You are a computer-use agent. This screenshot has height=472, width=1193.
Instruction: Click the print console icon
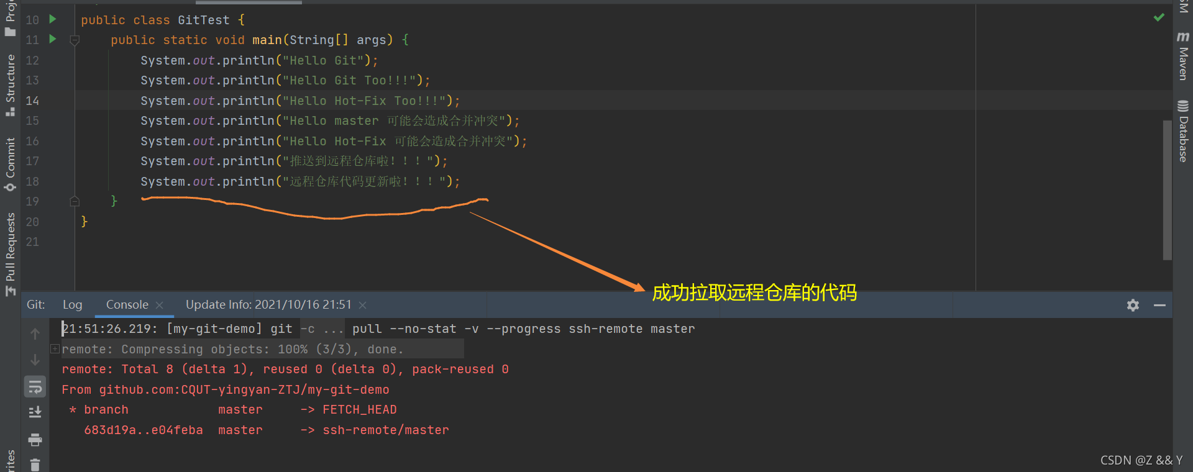35,440
